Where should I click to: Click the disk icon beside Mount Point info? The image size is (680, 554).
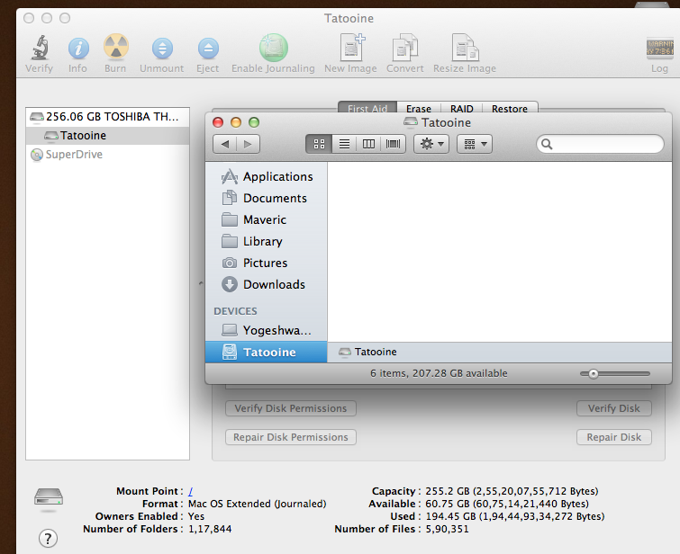(x=49, y=497)
